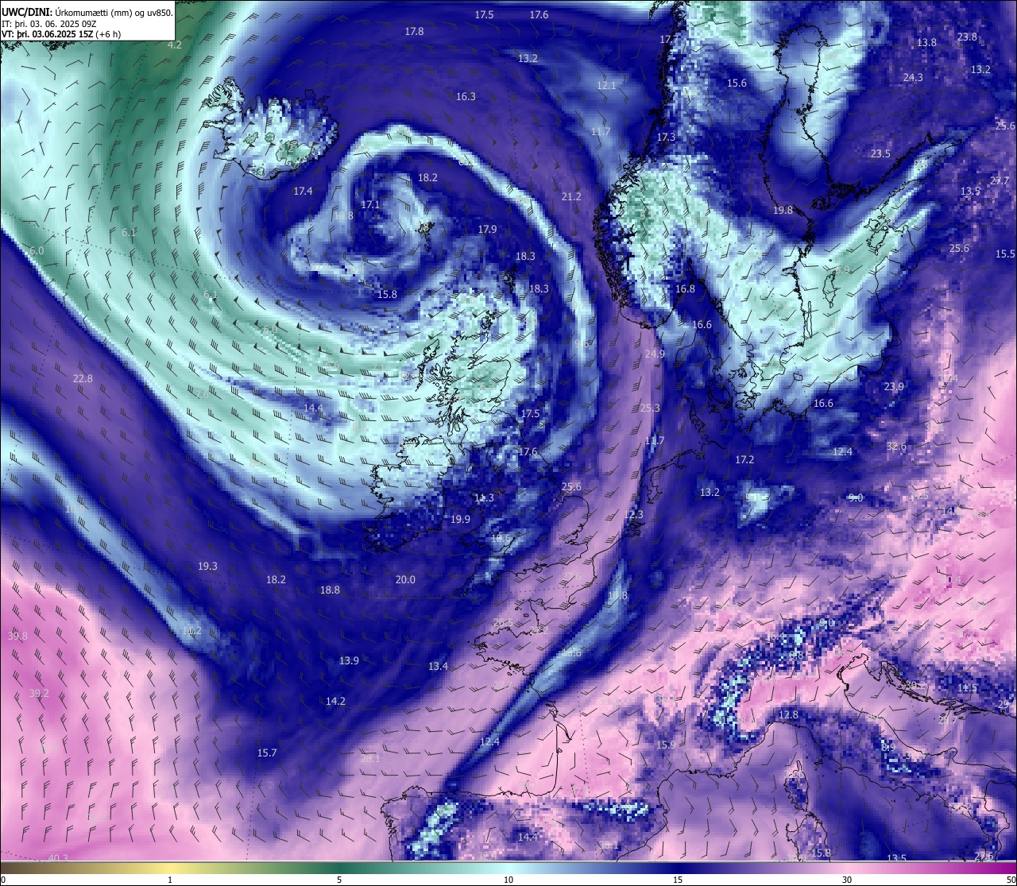Click the color scale tick labeled 15
The height and width of the screenshot is (886, 1017).
tap(678, 880)
